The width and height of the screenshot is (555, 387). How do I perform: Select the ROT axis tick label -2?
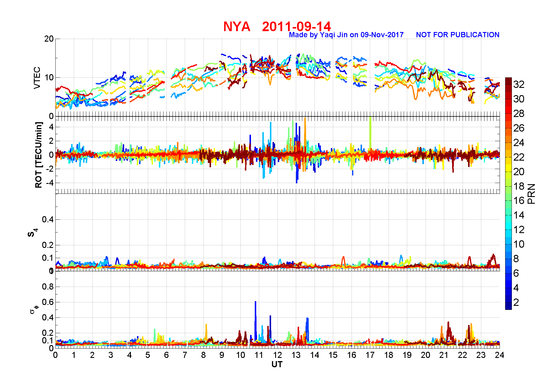50,169
